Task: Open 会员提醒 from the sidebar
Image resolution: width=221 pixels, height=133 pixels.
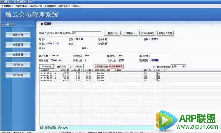Action: [18, 55]
